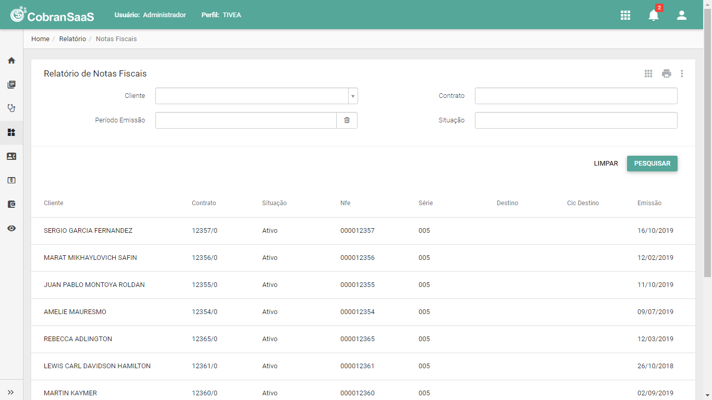712x400 pixels.
Task: Click the CobranSaaS logo
Action: (52, 15)
